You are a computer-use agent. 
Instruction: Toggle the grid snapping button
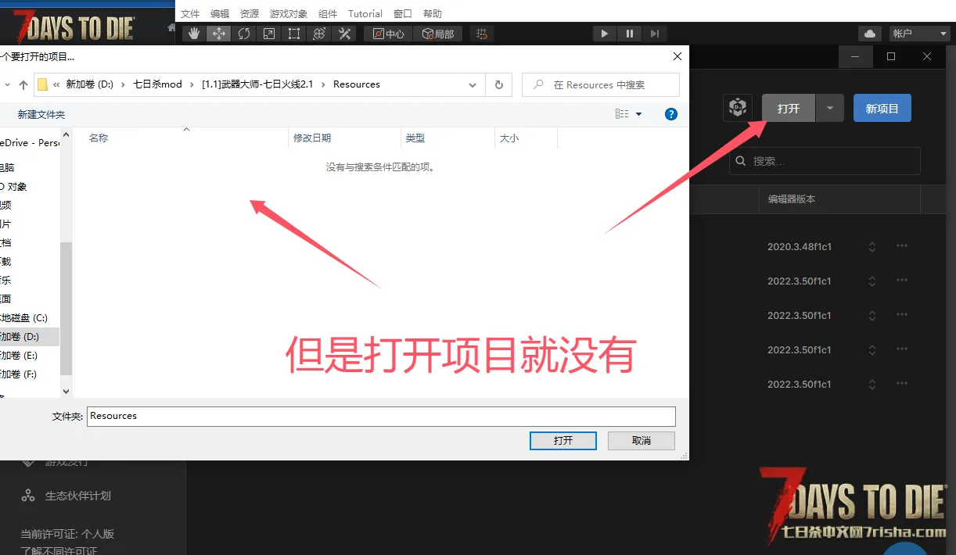click(482, 34)
